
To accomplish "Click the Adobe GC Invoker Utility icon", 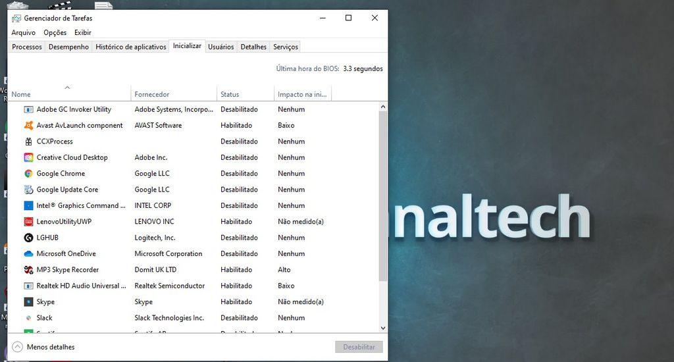I will pos(28,110).
